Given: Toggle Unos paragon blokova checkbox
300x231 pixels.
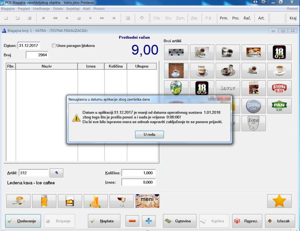Looking at the screenshot, I should tap(54, 46).
